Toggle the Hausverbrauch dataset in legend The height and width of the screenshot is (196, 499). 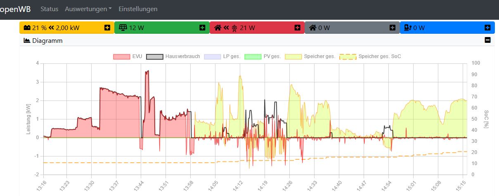pyautogui.click(x=173, y=56)
